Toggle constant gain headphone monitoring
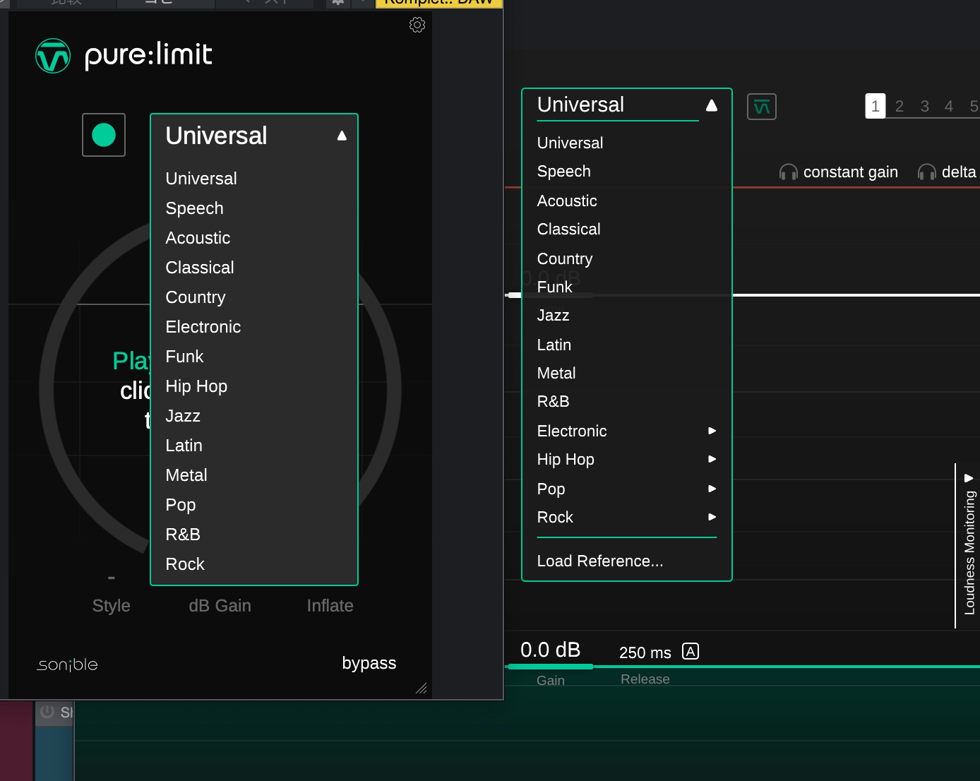 [x=839, y=172]
